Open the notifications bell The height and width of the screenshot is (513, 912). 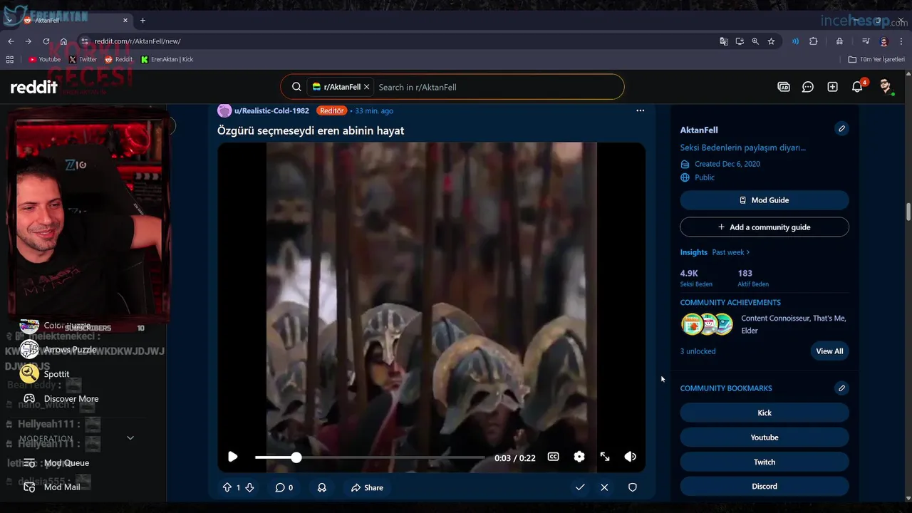point(857,87)
